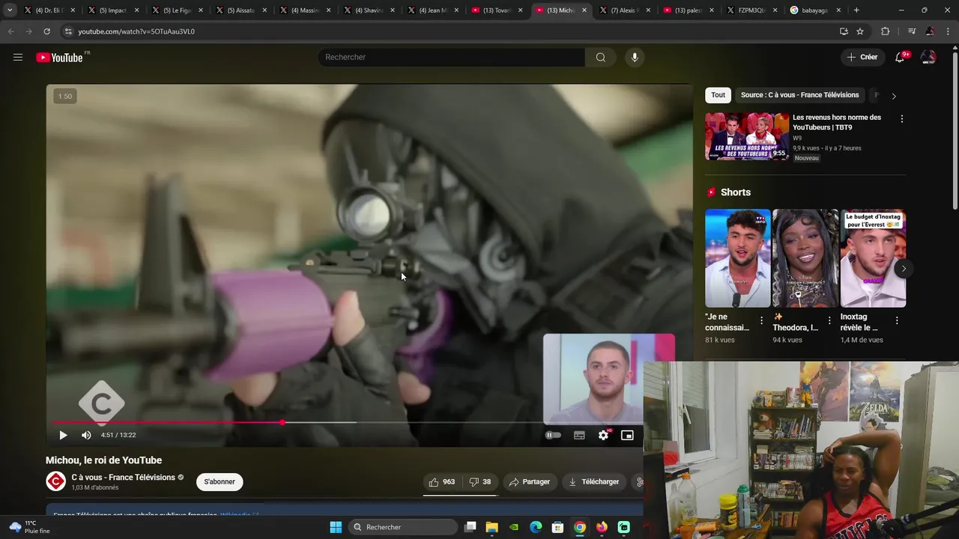
Task: Download the video via Télécharger
Action: [x=594, y=482]
